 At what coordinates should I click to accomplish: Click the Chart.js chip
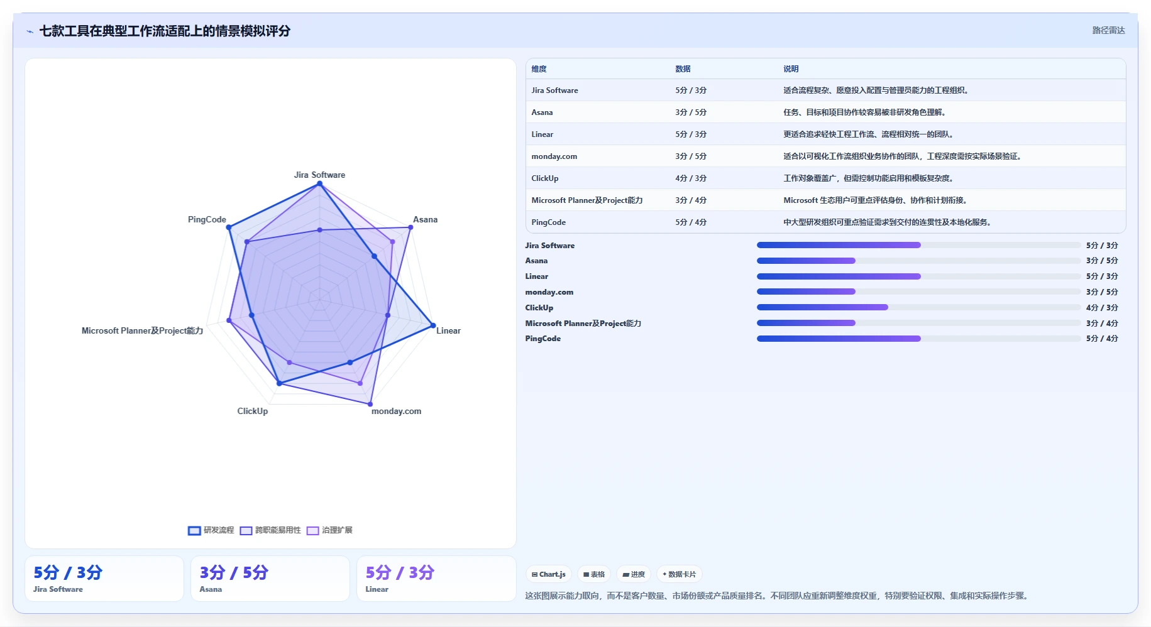[549, 574]
